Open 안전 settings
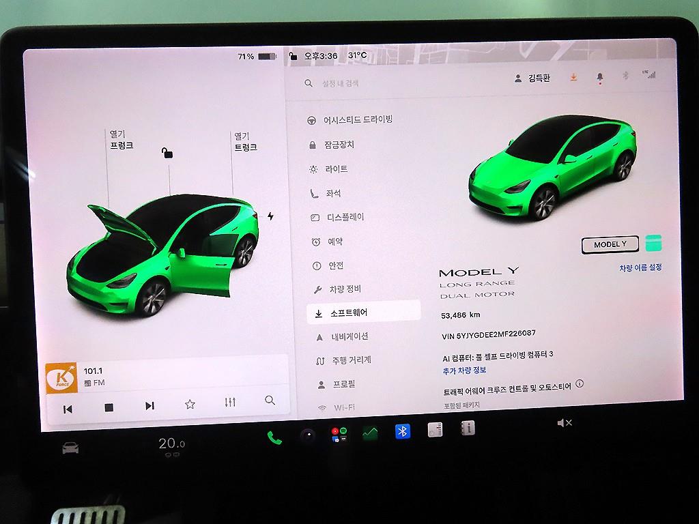699x524 pixels. tap(328, 265)
